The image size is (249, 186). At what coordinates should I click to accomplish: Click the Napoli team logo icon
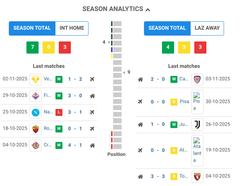tap(36, 112)
